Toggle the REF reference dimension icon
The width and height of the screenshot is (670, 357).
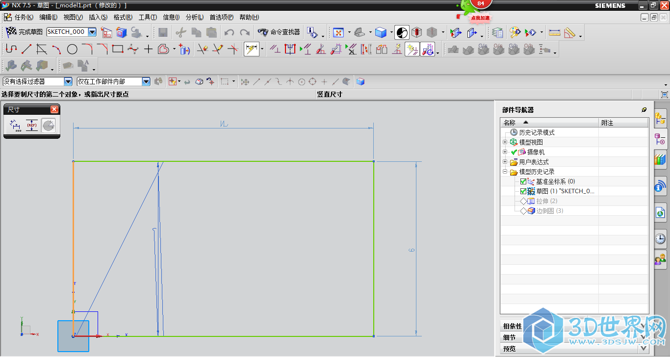[x=32, y=126]
